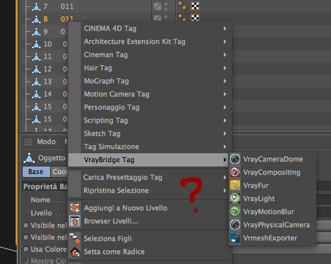Click the Oggetto polygon icon in Attributes
This screenshot has width=331, height=264.
[29, 158]
